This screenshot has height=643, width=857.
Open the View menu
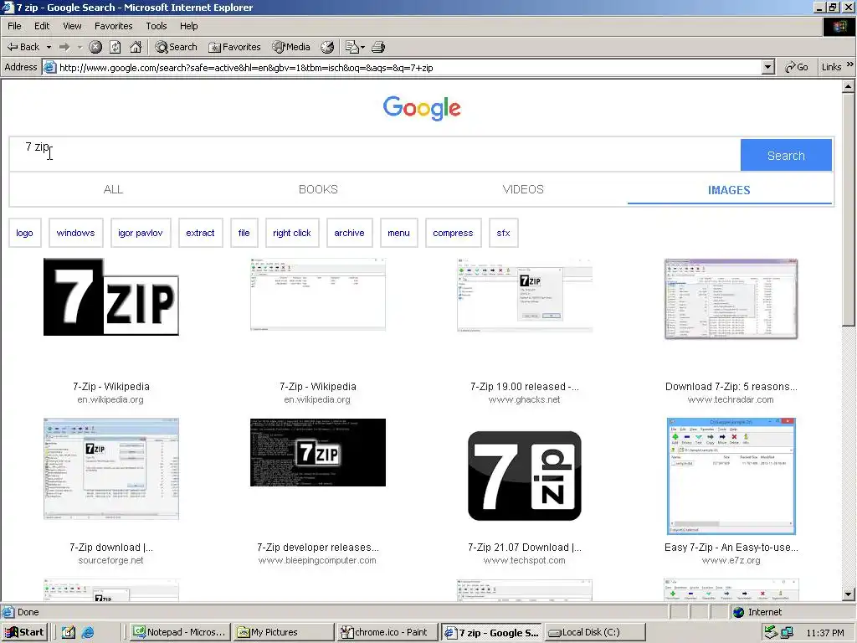72,26
